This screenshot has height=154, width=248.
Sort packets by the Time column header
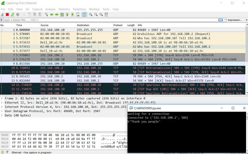click(28, 25)
